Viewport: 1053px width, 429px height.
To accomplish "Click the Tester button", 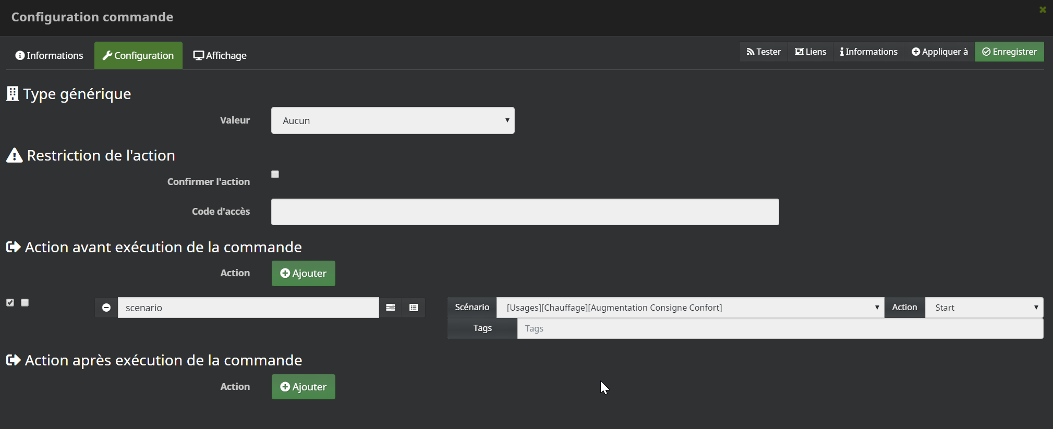I will tap(764, 52).
